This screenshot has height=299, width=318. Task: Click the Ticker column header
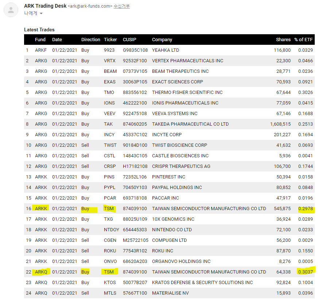click(110, 40)
